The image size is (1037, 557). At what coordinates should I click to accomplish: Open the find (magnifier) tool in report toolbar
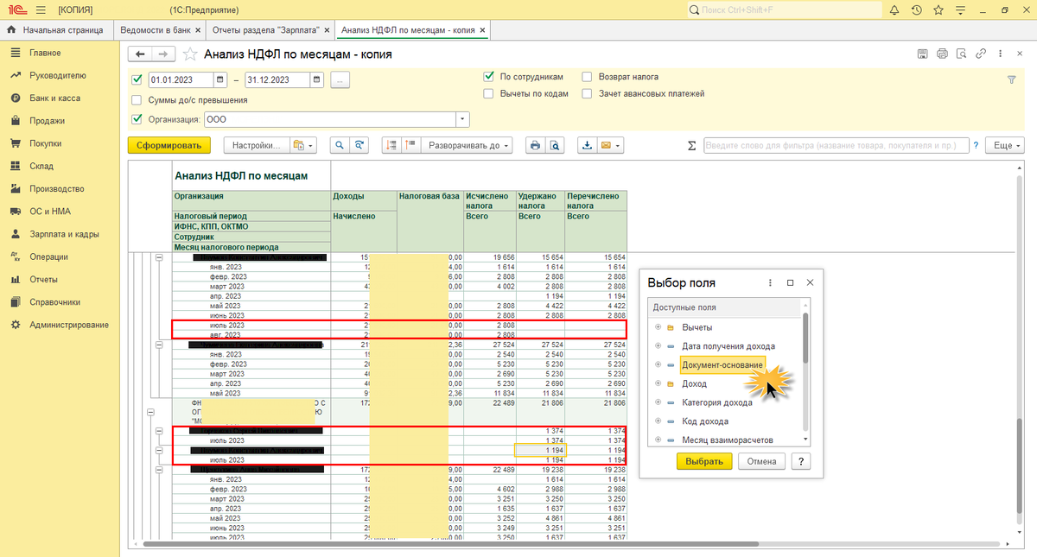[x=340, y=145]
